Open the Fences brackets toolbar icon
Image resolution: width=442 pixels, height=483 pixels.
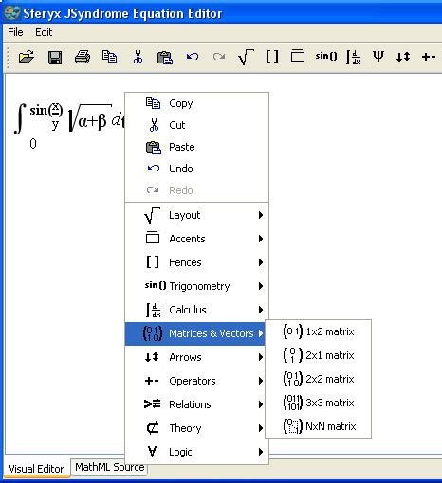coord(272,57)
